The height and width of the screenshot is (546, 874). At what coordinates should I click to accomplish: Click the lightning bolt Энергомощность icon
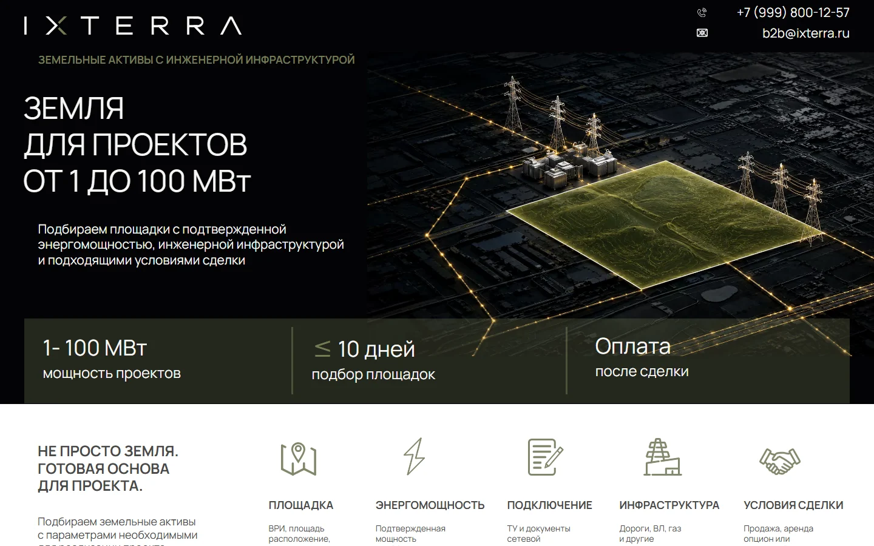click(x=415, y=456)
